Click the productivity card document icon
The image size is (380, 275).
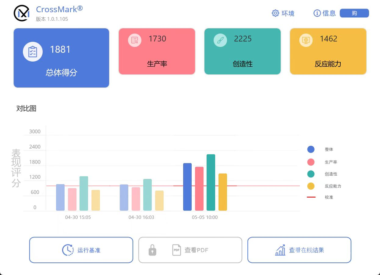135,40
